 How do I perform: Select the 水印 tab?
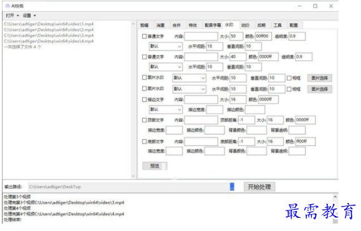229,25
